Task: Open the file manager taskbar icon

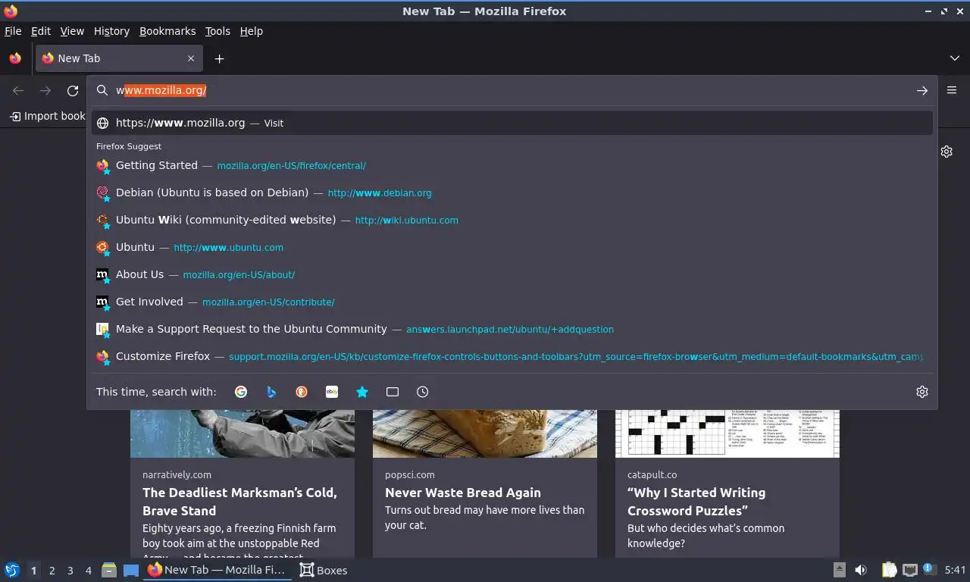Action: 109,570
